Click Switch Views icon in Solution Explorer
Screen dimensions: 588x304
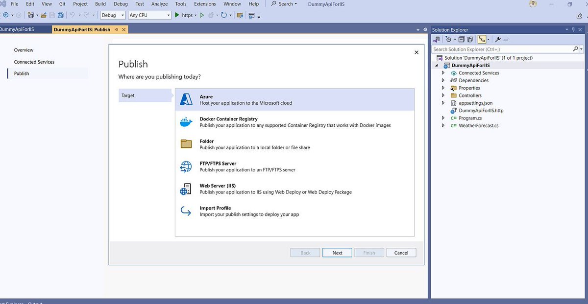(x=436, y=40)
